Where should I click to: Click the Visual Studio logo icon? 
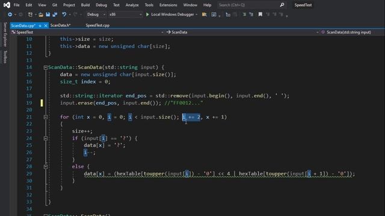tap(7, 5)
